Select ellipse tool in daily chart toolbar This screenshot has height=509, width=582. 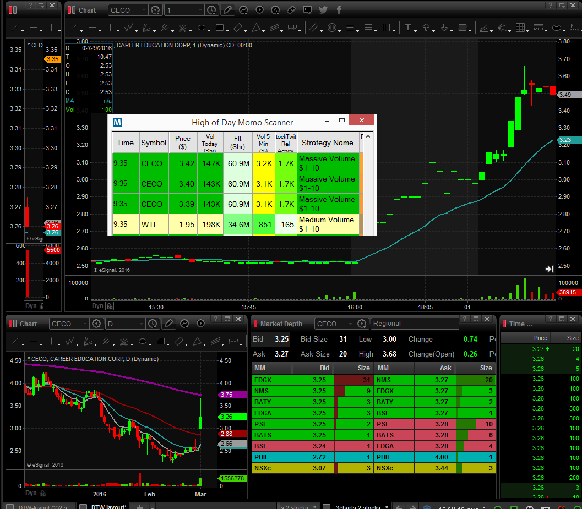click(143, 341)
